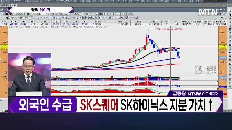Click the play forward arrow beside stock name
Screen dimensions: 232x130
click(x=54, y=14)
